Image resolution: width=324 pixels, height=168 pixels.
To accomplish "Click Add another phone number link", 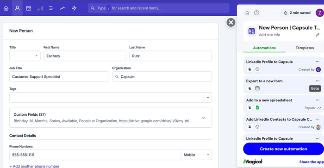I will (35, 166).
